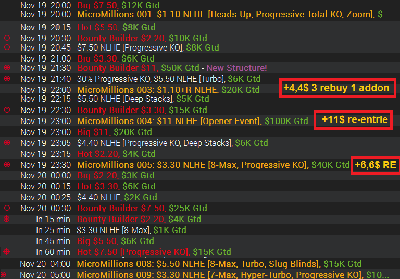Select the Big $5.50, $6K Gtd tournament
The height and width of the screenshot is (279, 400).
(200, 241)
